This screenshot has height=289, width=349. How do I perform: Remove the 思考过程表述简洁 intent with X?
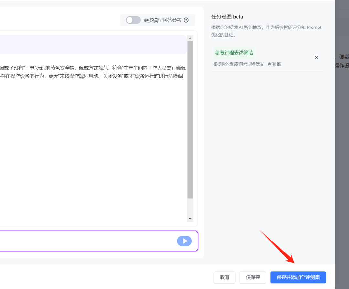pos(316,57)
